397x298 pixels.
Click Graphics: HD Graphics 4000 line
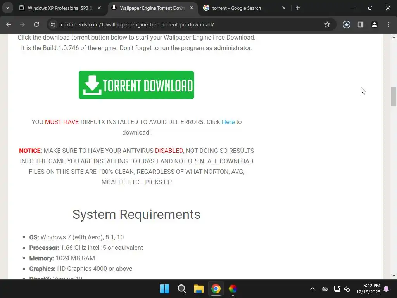coord(81,269)
